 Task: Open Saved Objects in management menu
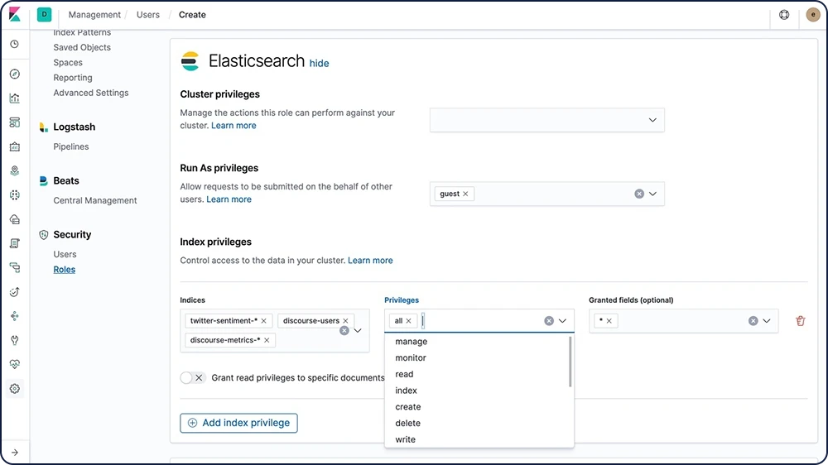click(x=82, y=47)
